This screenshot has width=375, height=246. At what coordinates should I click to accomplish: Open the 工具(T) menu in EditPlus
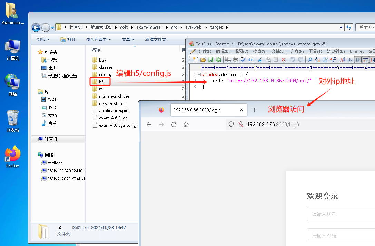pos(315,51)
